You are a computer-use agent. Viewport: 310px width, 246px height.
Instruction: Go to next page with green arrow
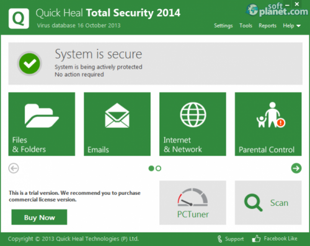(296, 168)
